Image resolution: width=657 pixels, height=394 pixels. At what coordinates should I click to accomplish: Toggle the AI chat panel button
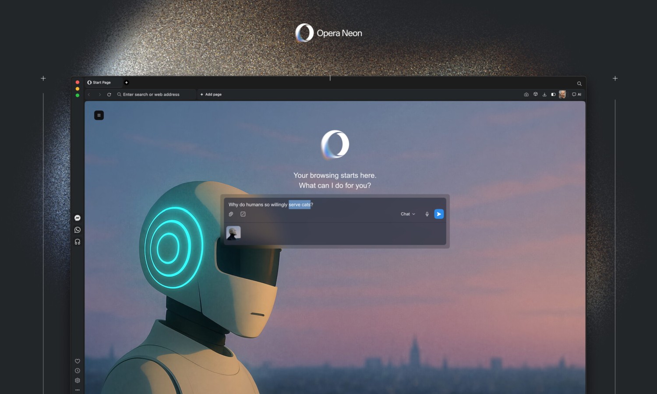(x=576, y=95)
